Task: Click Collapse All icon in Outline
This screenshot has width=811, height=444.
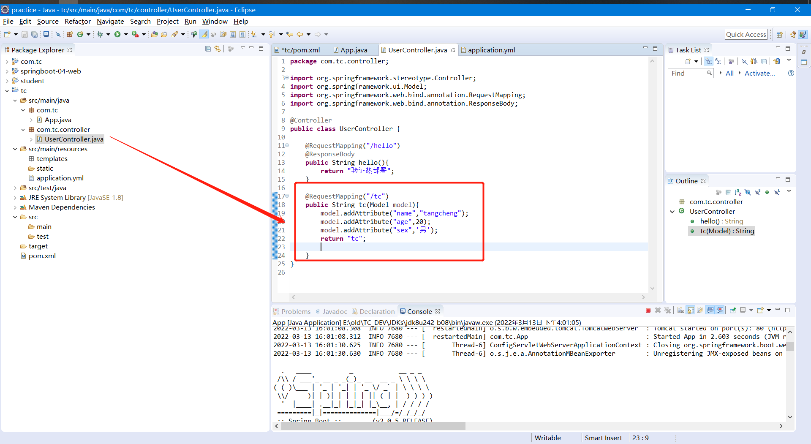Action: pos(728,192)
